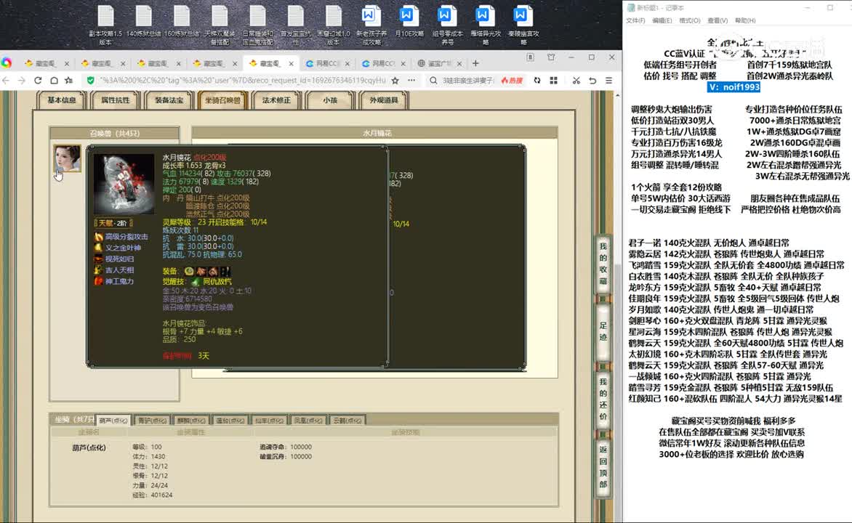Screen dimensions: 852x523
Task: Click the green security shield in address bar
Action: click(x=91, y=81)
